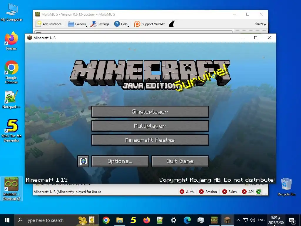Open the notification center
Viewport: 301px width, 226px height.
tap(291, 220)
